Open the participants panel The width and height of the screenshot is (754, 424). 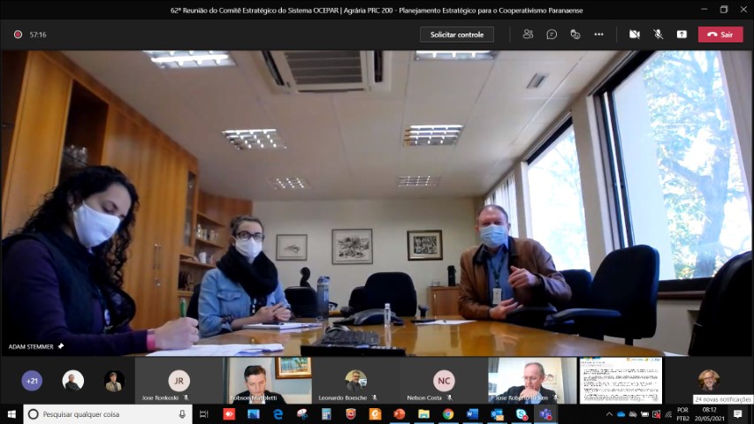click(x=528, y=34)
